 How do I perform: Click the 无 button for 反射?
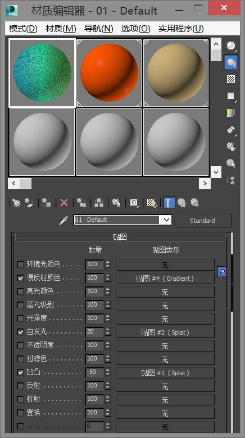(x=165, y=386)
